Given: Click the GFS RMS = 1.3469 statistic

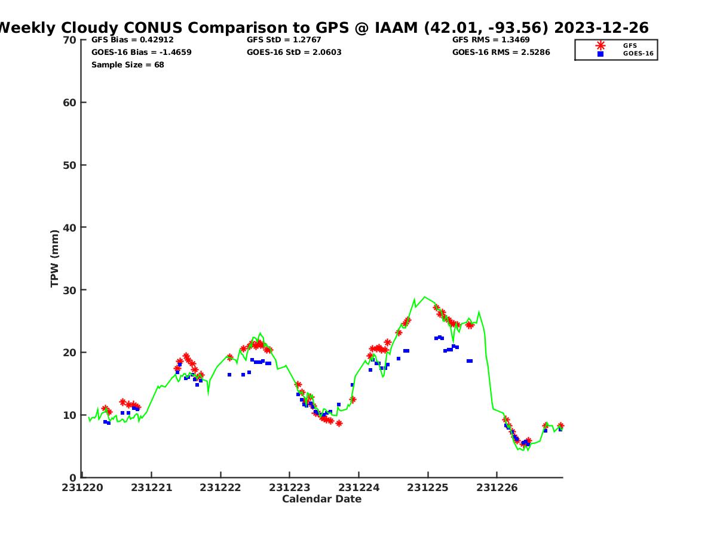Looking at the screenshot, I should click(x=491, y=40).
